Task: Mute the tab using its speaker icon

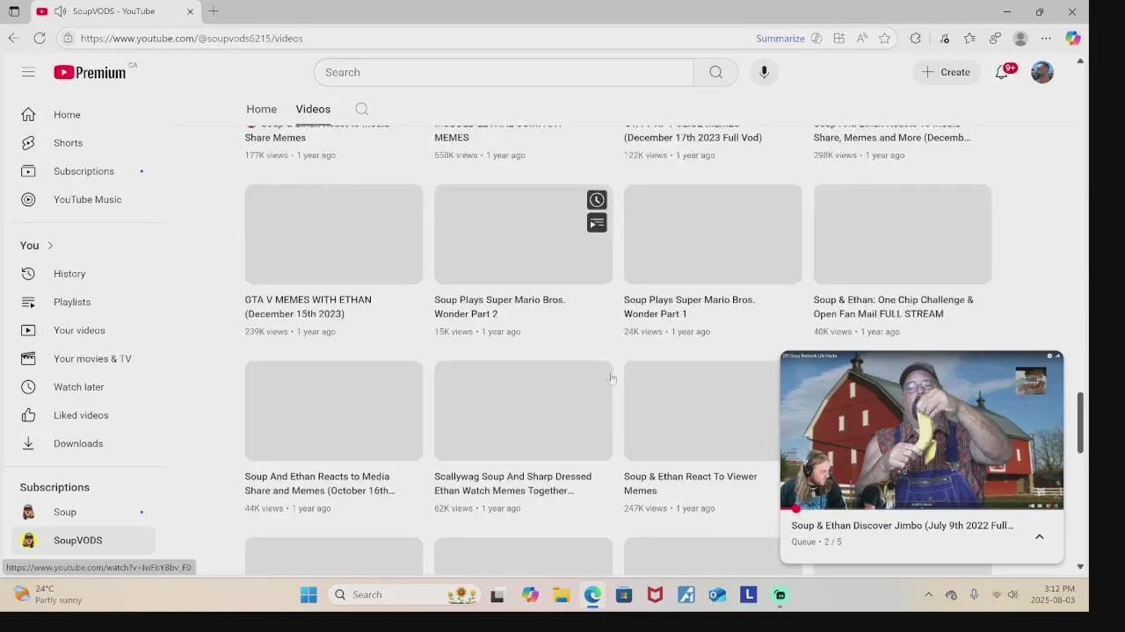Action: 60,11
